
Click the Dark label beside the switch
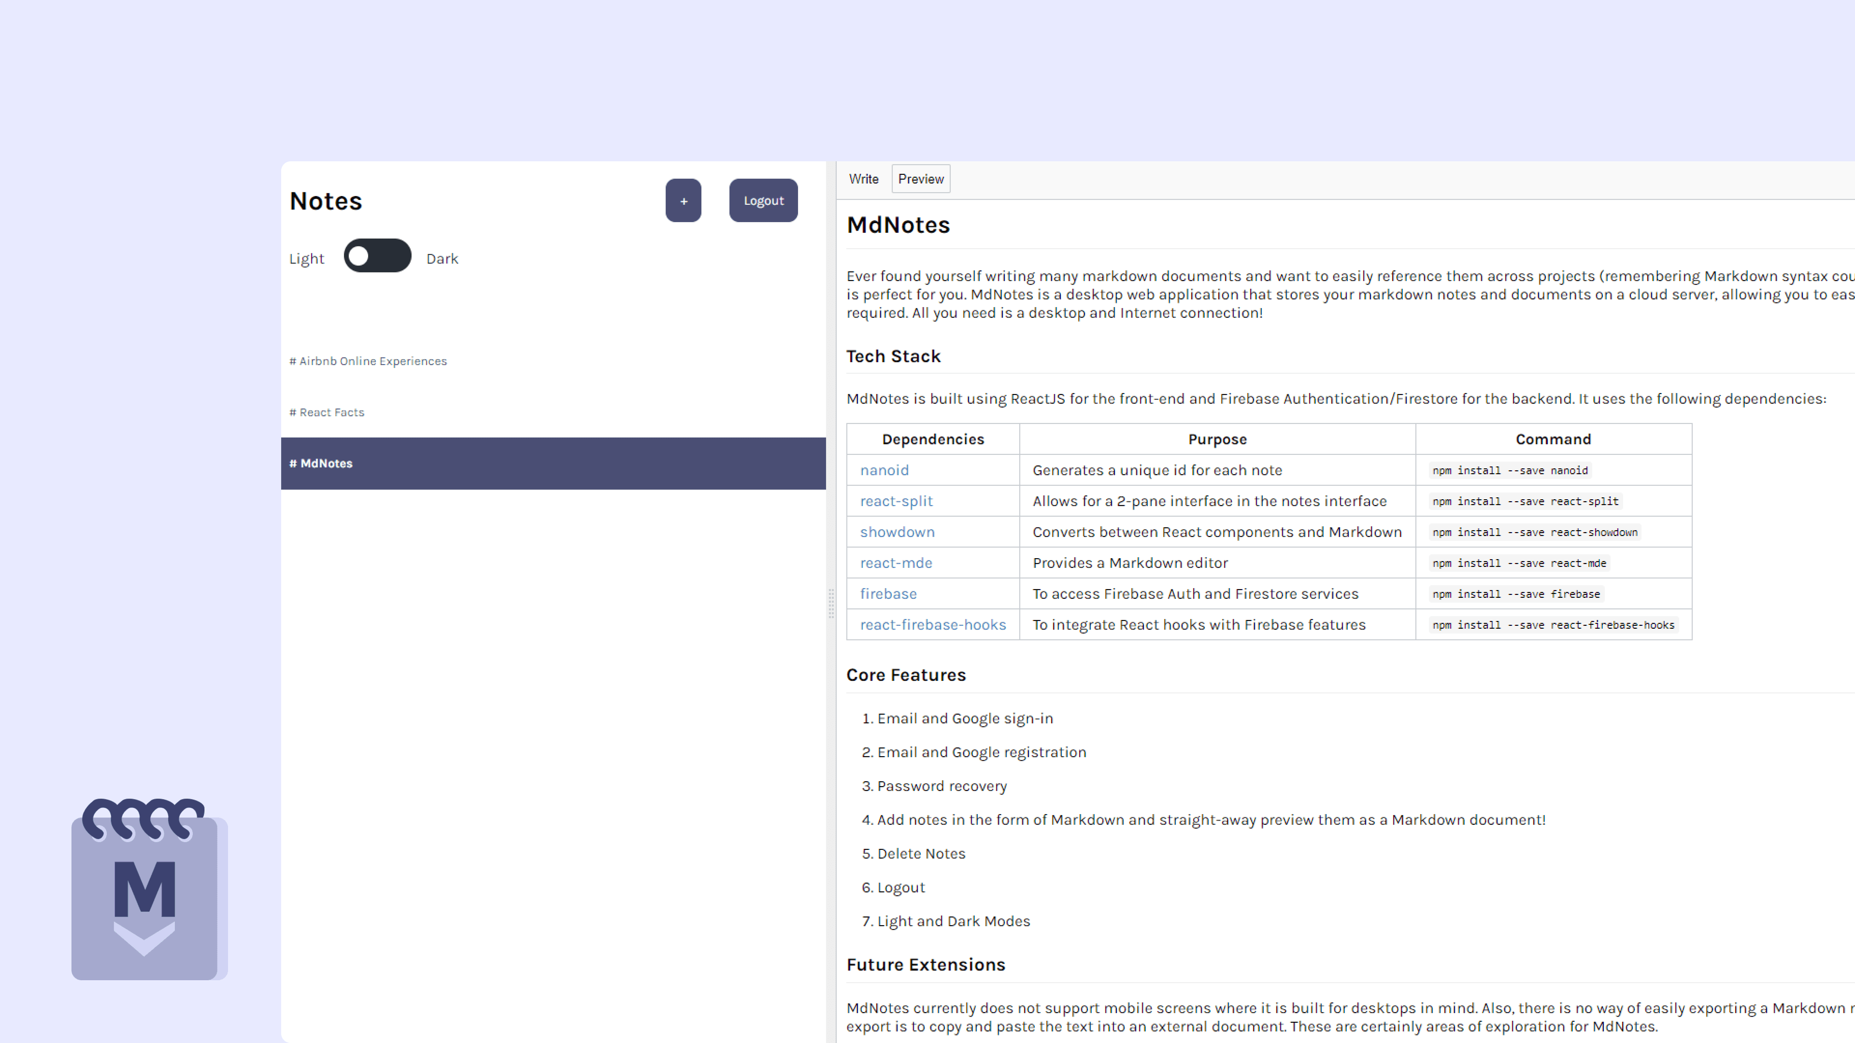point(442,259)
